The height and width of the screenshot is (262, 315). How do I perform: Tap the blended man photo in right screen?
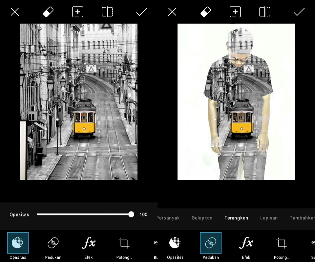pos(236,102)
